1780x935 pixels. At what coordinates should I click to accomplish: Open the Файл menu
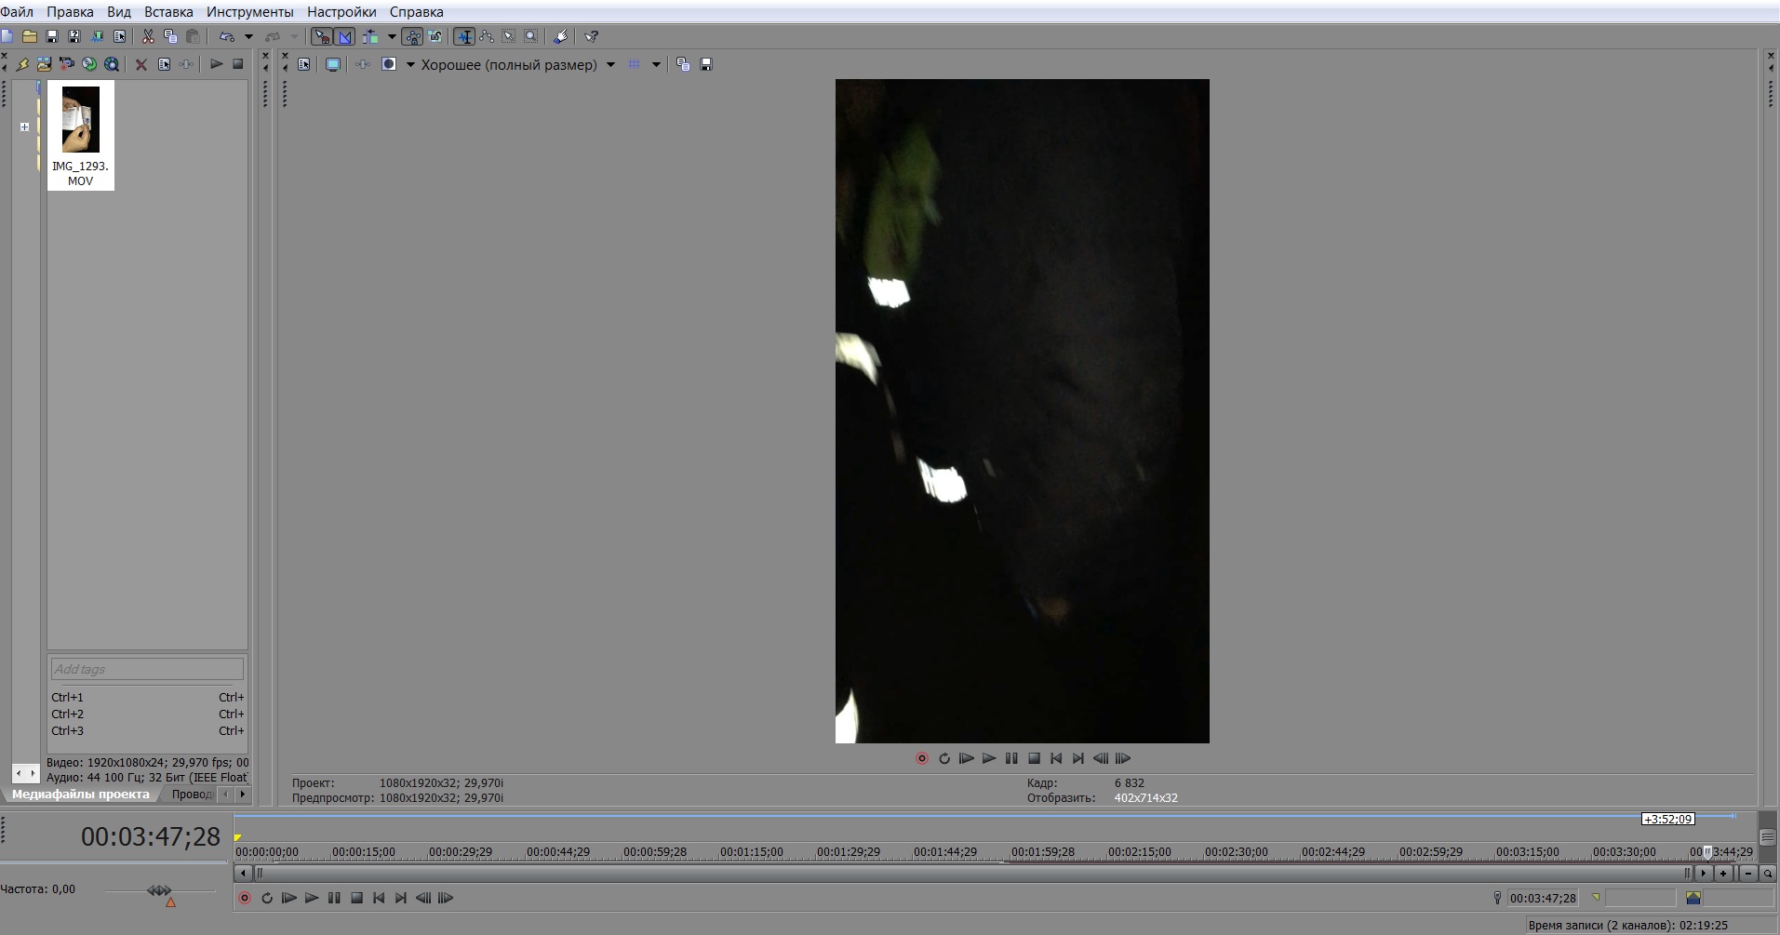tap(17, 12)
